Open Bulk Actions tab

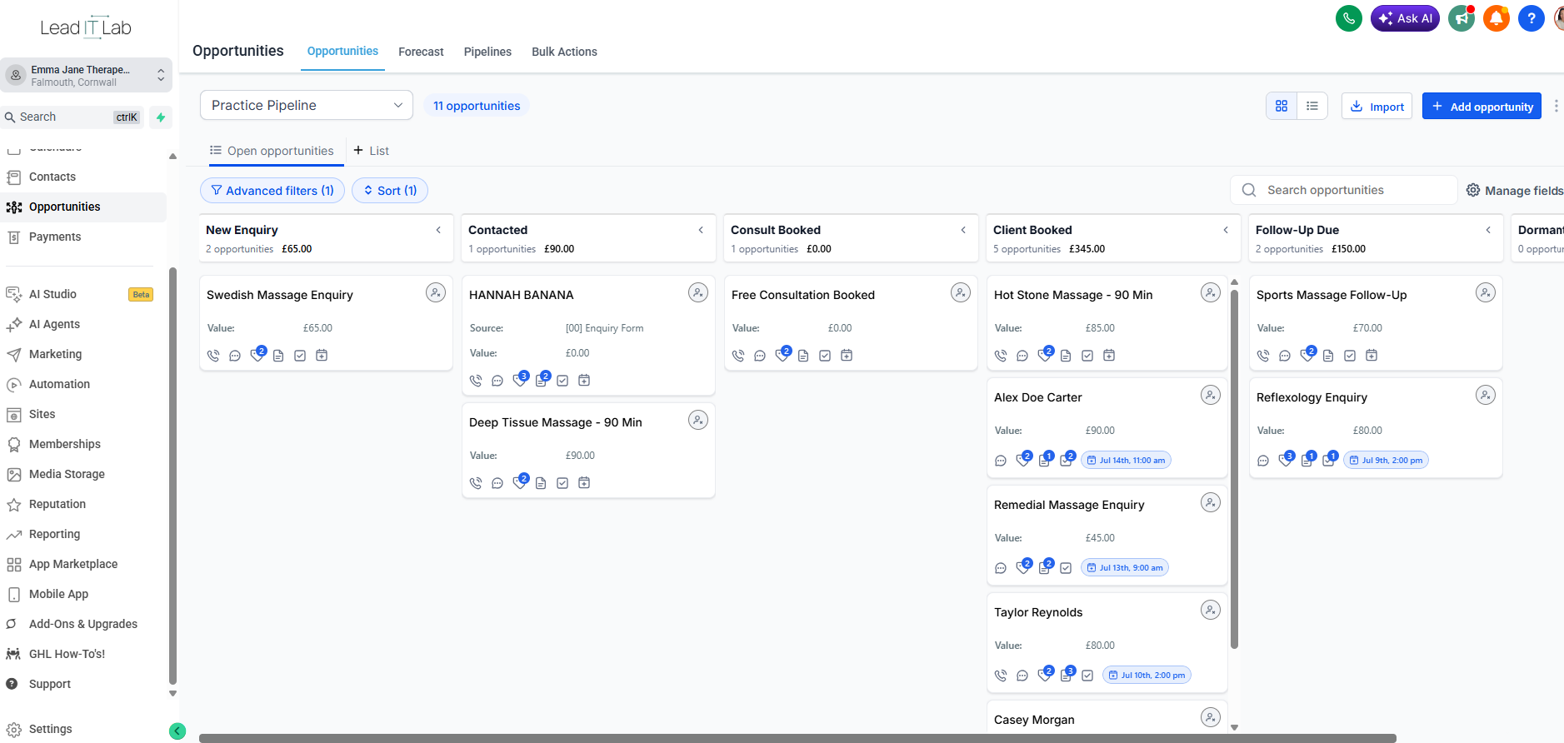[x=564, y=52]
